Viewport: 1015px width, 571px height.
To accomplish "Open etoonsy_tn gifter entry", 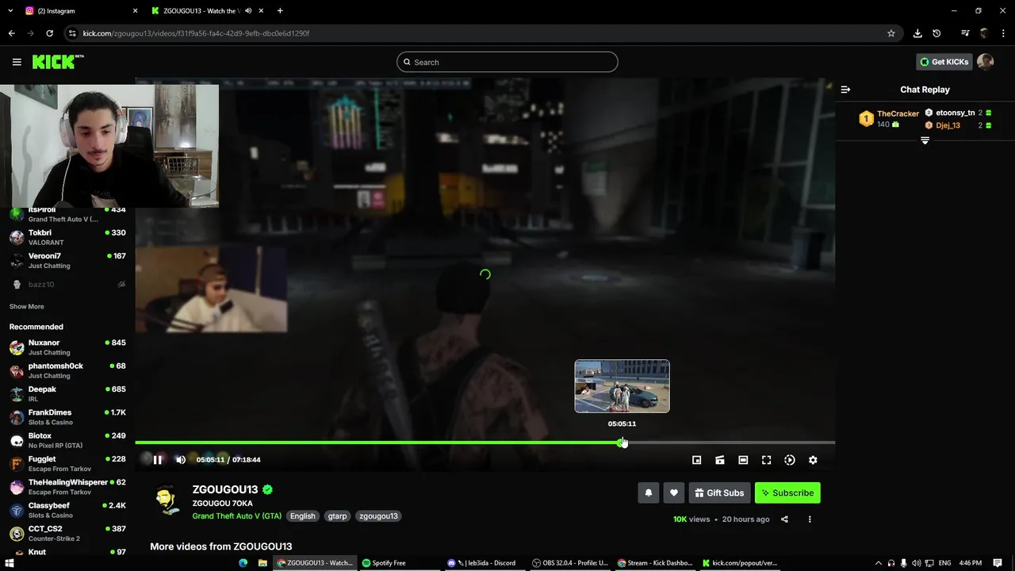I will pos(958,113).
